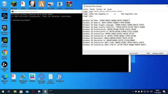The width and height of the screenshot is (168, 94).
Task: Click on the Windows 10 Enterprise: key line
Action: pos(108,34)
